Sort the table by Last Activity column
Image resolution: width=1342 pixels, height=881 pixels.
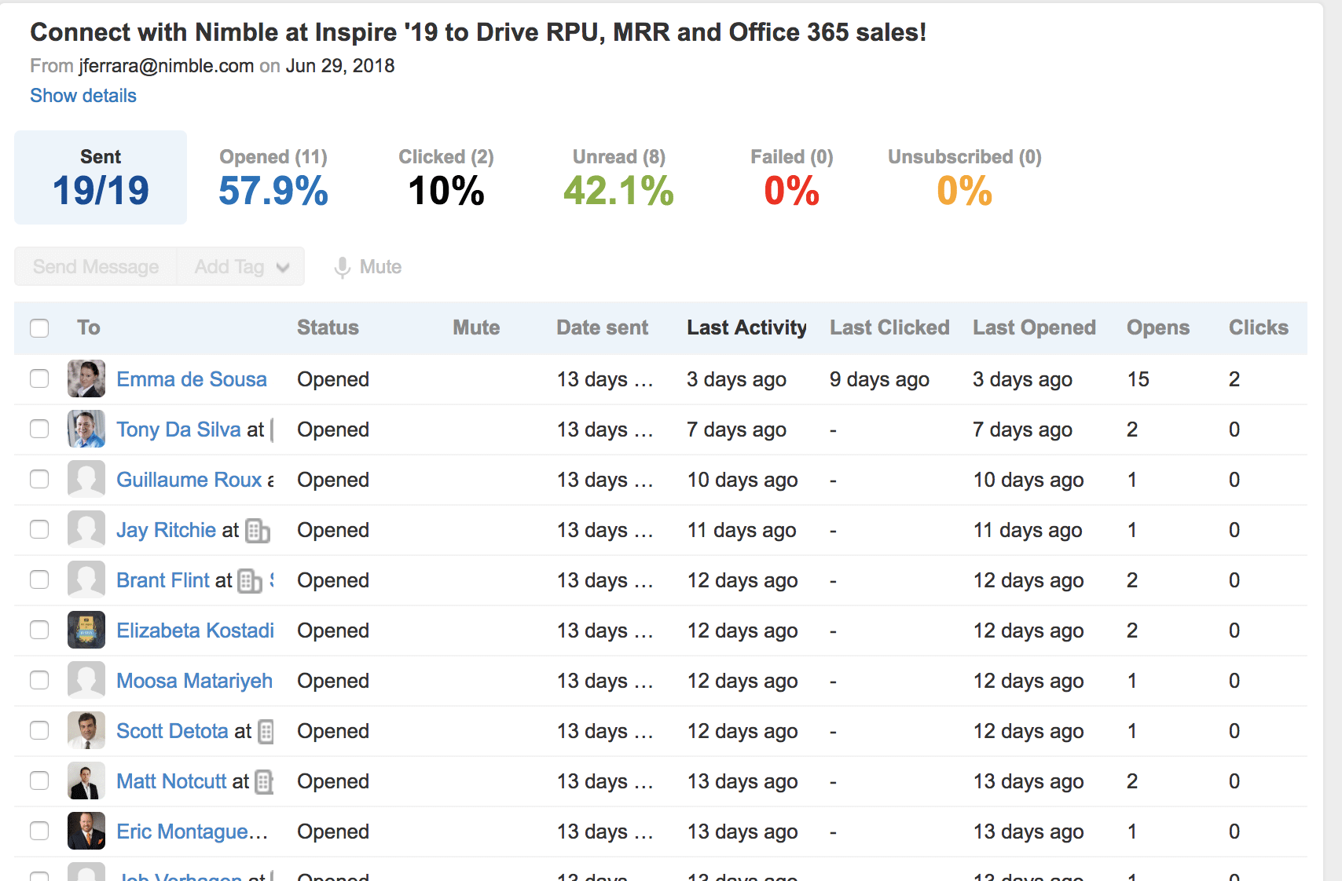pos(746,328)
